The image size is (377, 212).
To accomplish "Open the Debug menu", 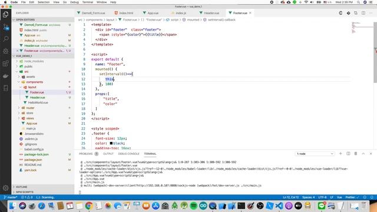I will (74, 2).
